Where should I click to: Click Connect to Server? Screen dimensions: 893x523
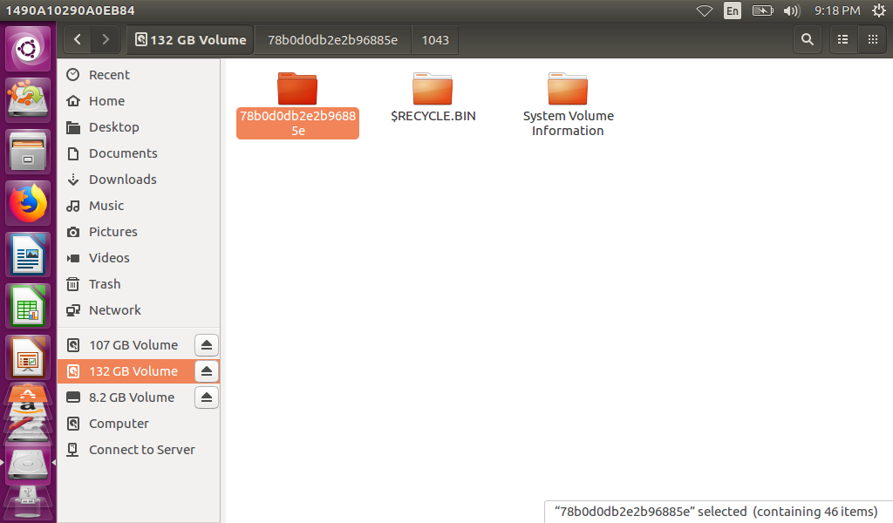[x=141, y=450]
